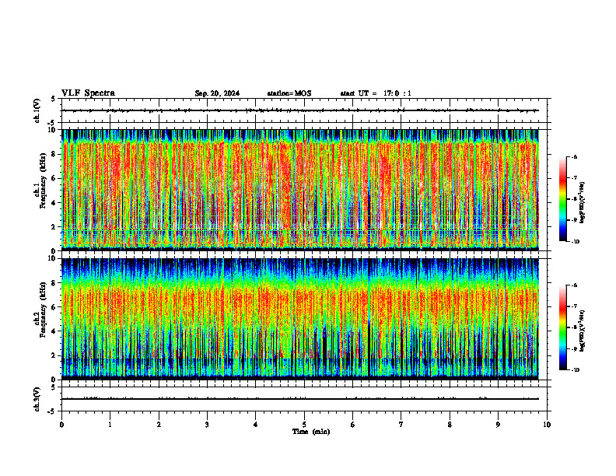Select ch.2 'Frequency (kHz)' axis label
Image resolution: width=616 pixels, height=476 pixels.
pos(44,310)
